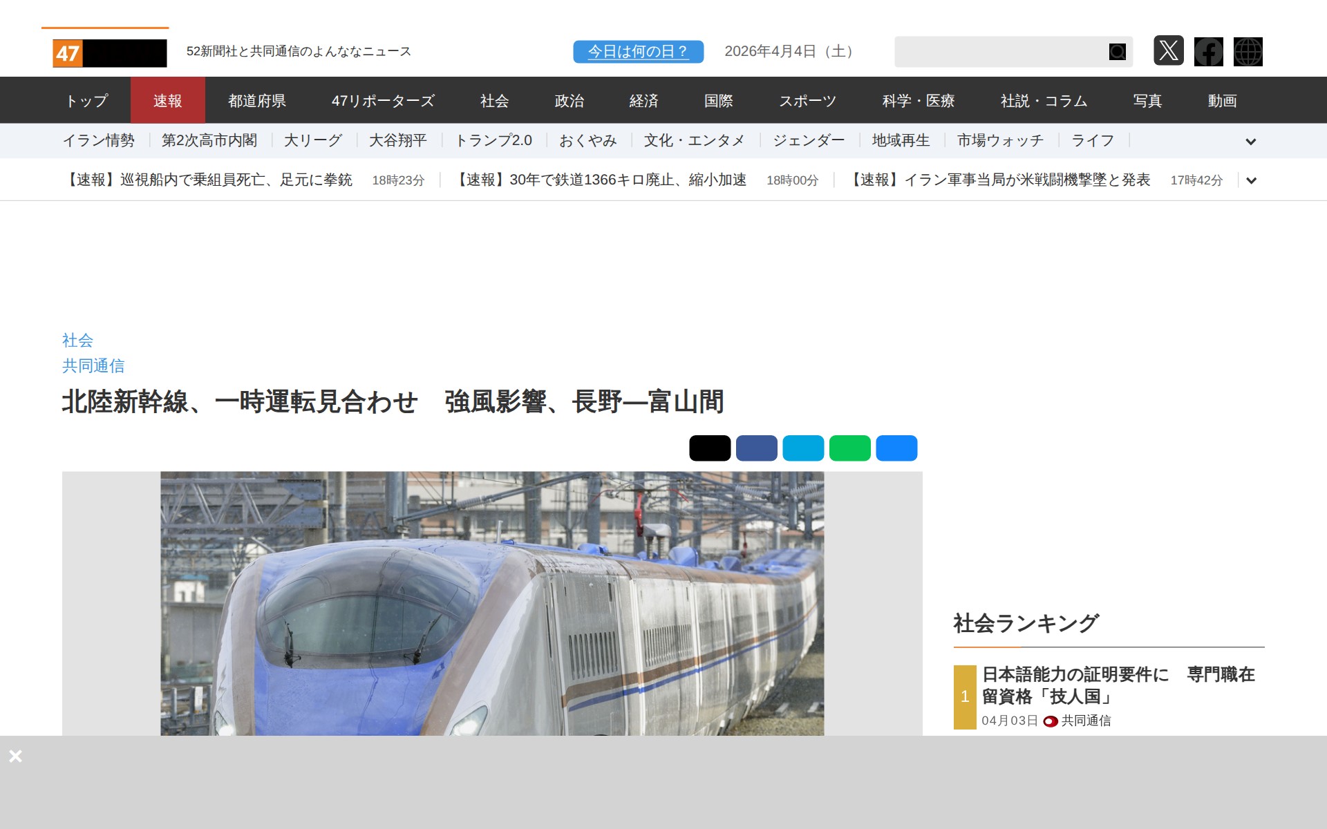
Task: Open the 社会 category link above headline
Action: point(77,340)
